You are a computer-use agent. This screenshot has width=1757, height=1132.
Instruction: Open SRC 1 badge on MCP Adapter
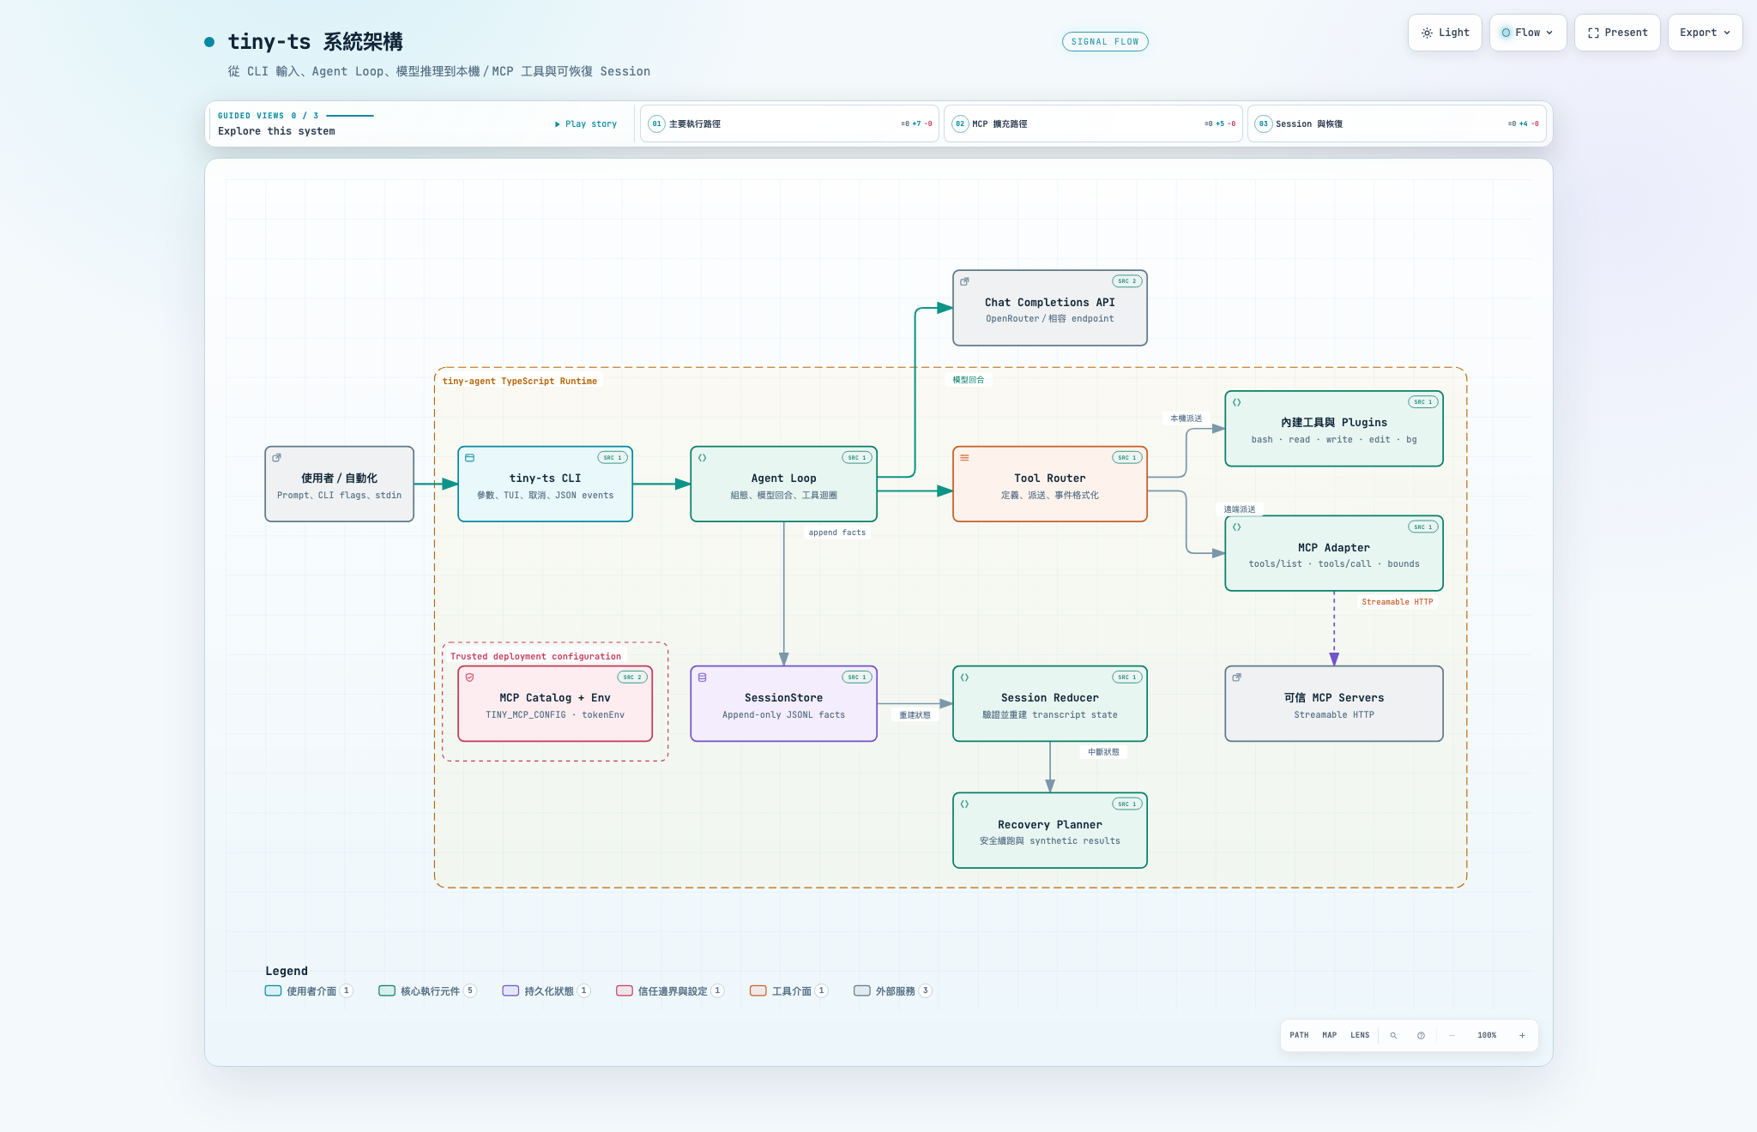point(1422,527)
